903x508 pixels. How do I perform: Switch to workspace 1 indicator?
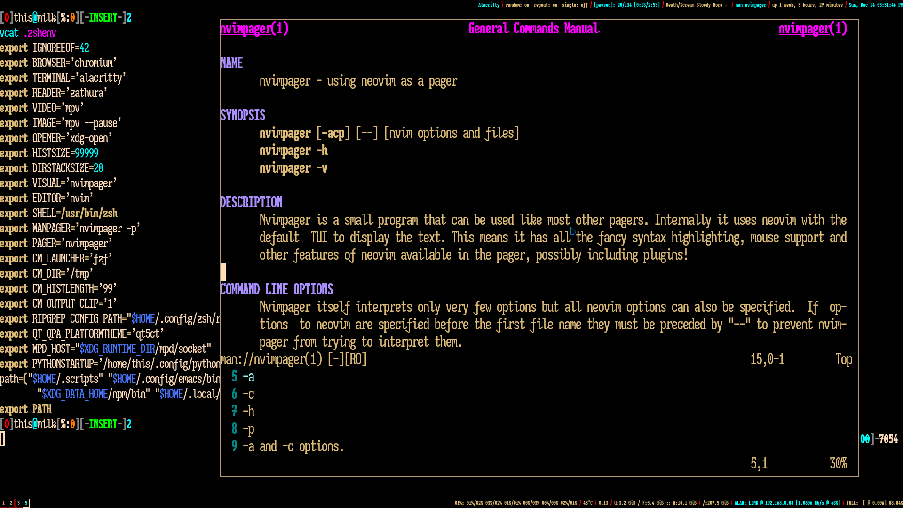coord(3,503)
